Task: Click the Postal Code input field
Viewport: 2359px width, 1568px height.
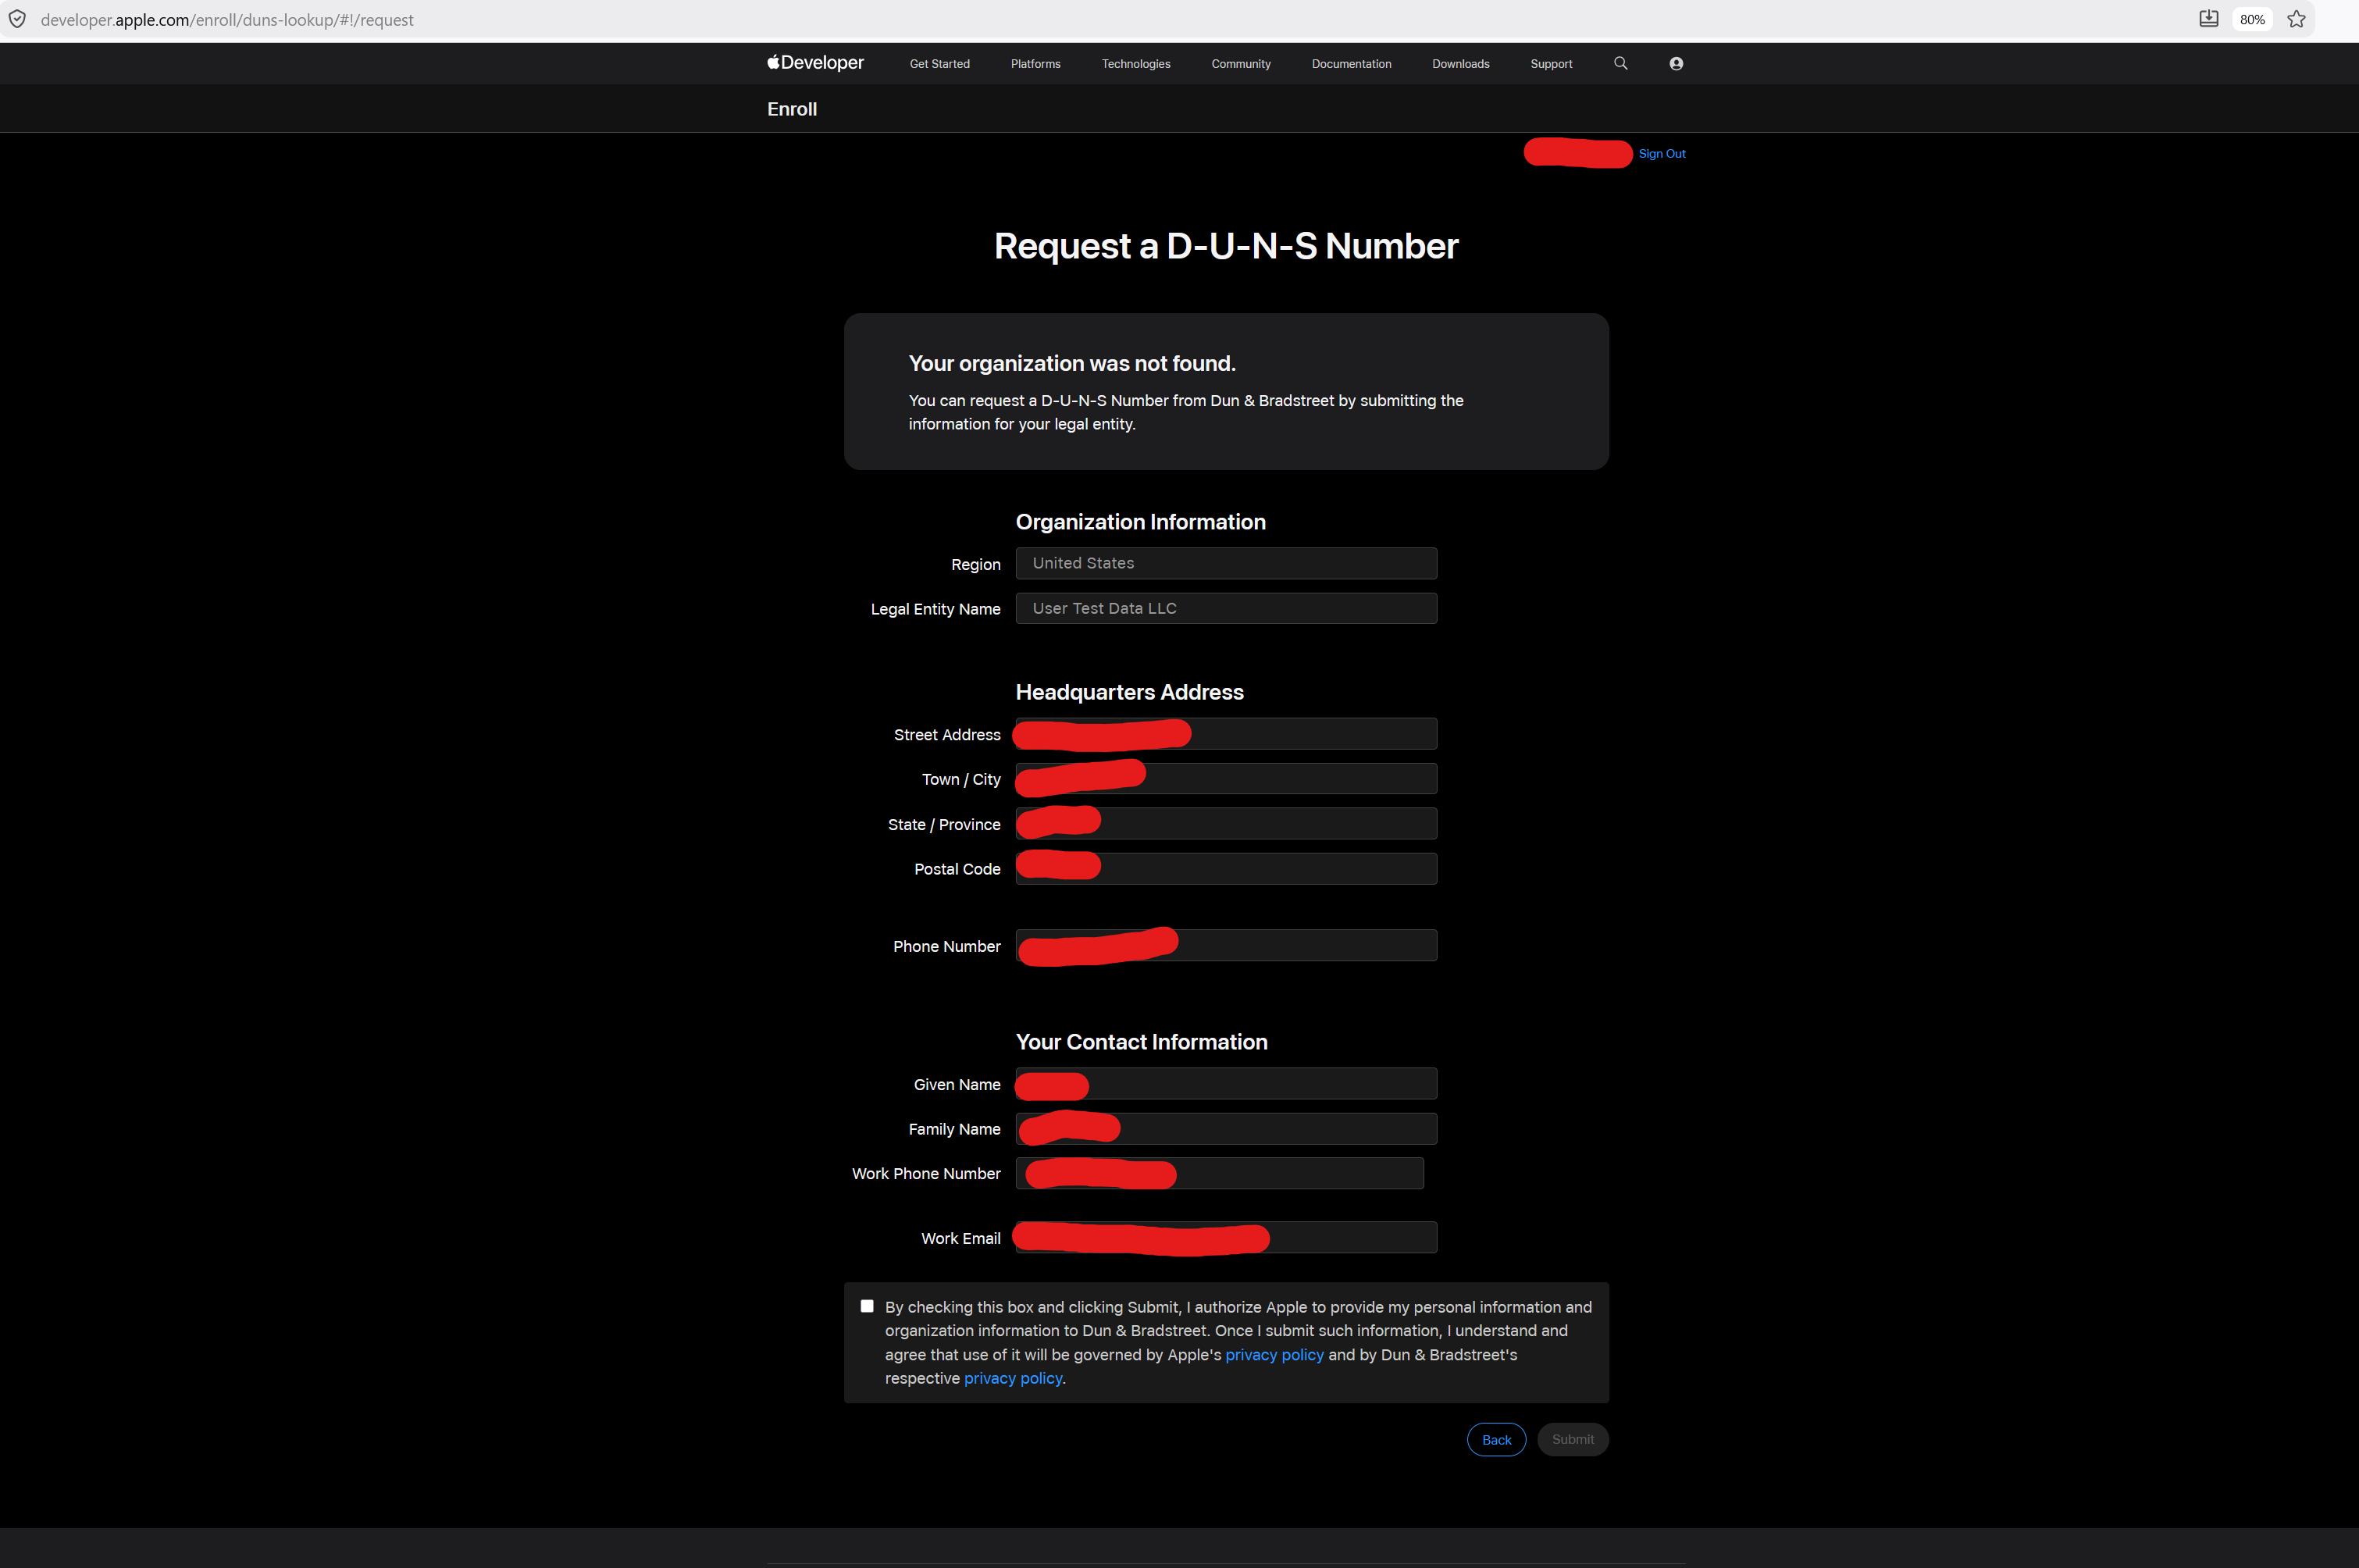Action: coord(1226,869)
